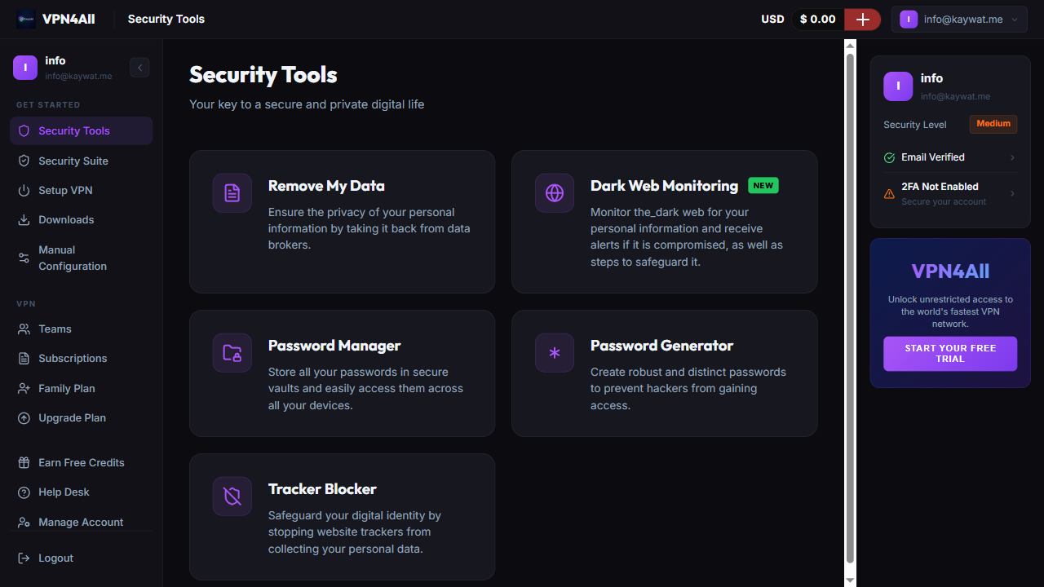1044x587 pixels.
Task: Click the green NEW badge
Action: click(x=763, y=186)
